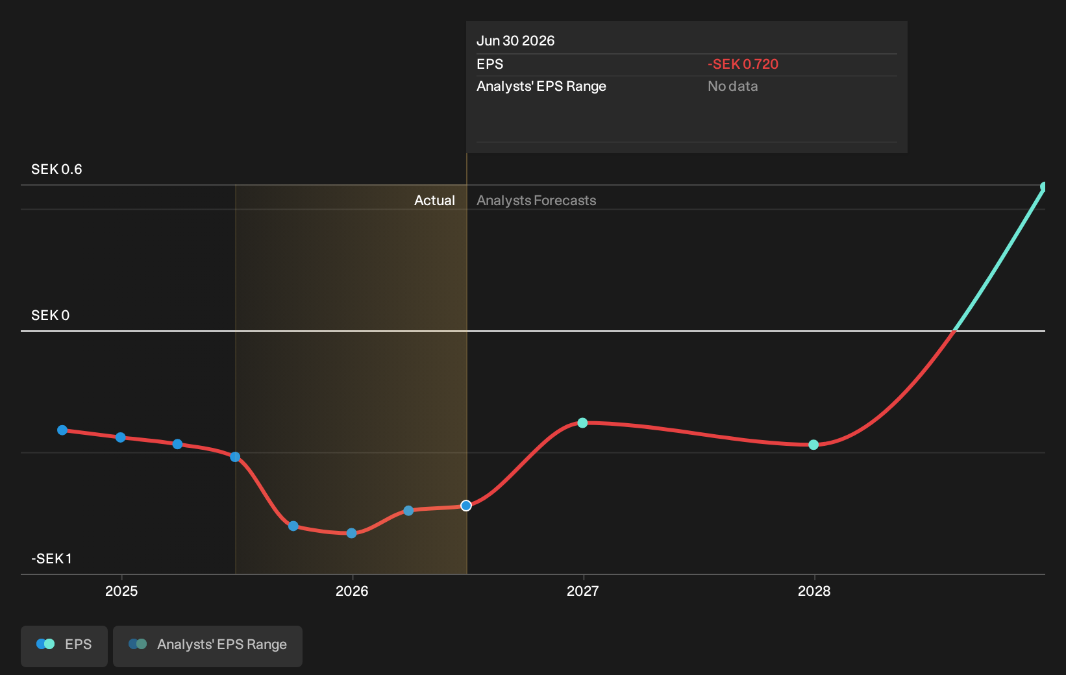Click the 2025 x-axis label

point(121,591)
